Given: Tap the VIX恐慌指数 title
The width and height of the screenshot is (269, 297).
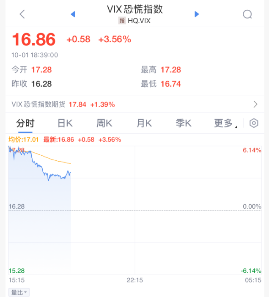Looking at the screenshot, I should pos(135,9).
